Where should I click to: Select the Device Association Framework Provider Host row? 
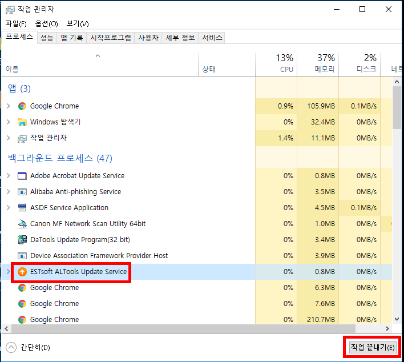(197, 256)
